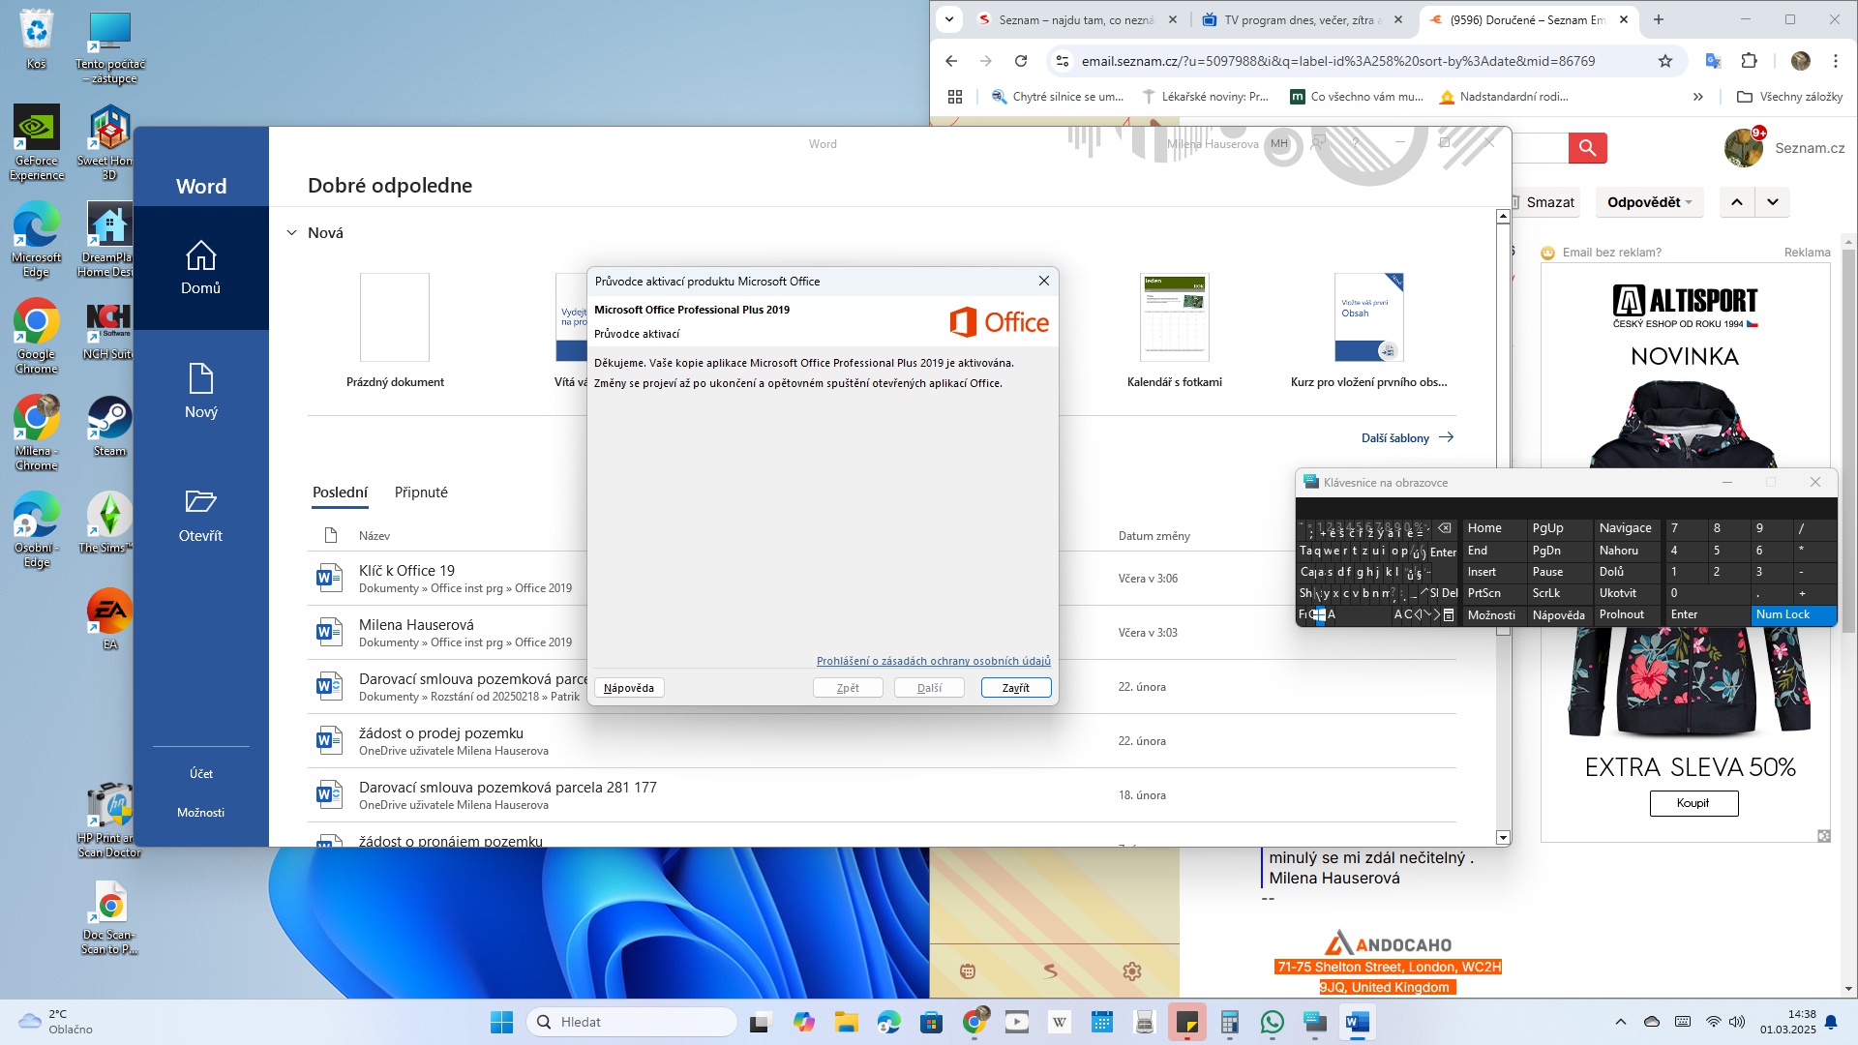Viewport: 1858px width, 1045px height.
Task: Switch to Word via the taskbar icon
Action: 1357,1022
